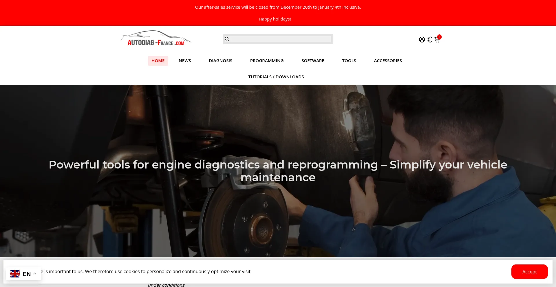This screenshot has height=287, width=556.
Task: Visit the ACCESSORIES page
Action: point(388,60)
